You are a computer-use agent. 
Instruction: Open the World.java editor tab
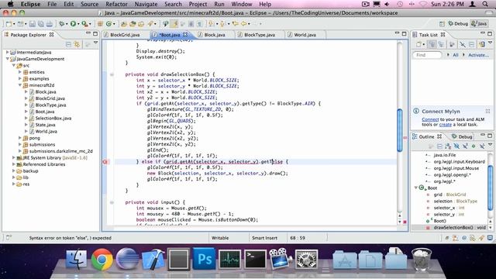pyautogui.click(x=305, y=35)
